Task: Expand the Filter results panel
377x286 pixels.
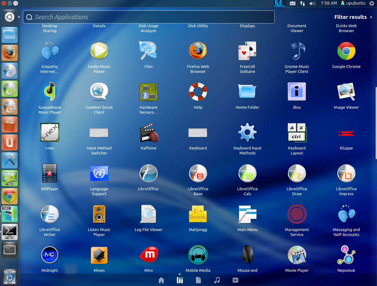Action: tap(350, 17)
